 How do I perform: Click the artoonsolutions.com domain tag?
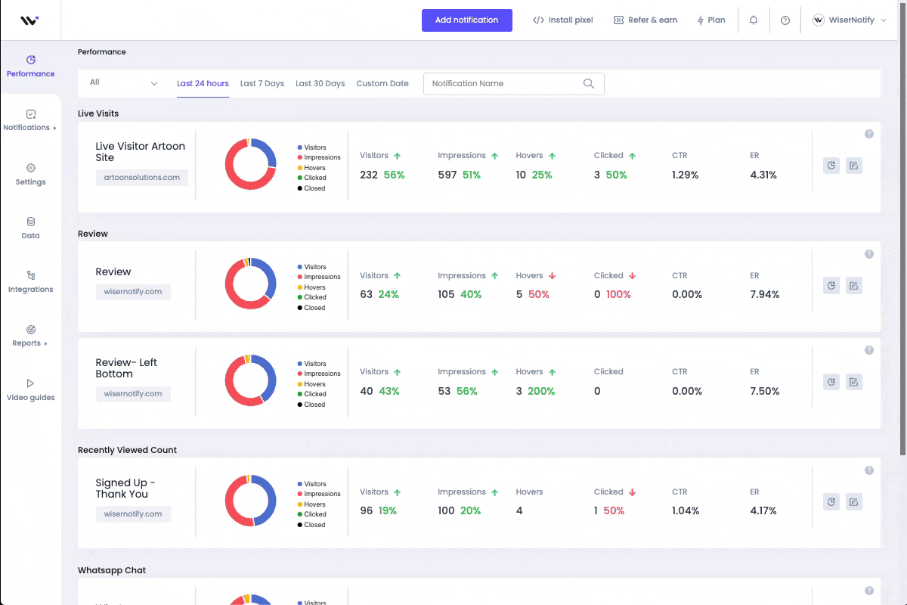point(142,178)
